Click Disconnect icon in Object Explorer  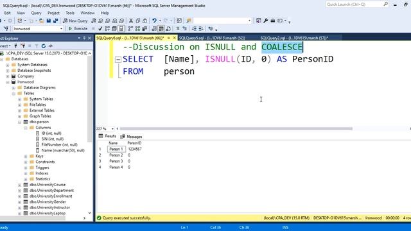(23, 46)
